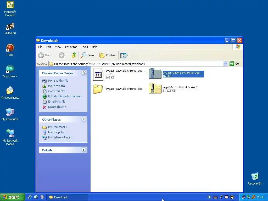268x201 pixels.
Task: Click the Windows flag logo in menu bar
Action: tap(238, 47)
